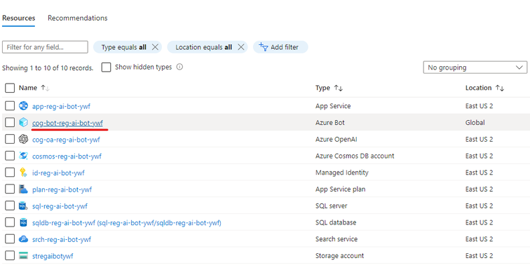Remove the Type equals all filter
The width and height of the screenshot is (530, 280).
click(155, 47)
